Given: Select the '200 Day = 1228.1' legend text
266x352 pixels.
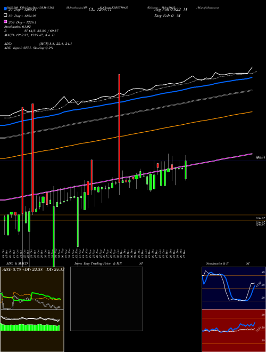Looking at the screenshot, I should pyautogui.click(x=22, y=22).
